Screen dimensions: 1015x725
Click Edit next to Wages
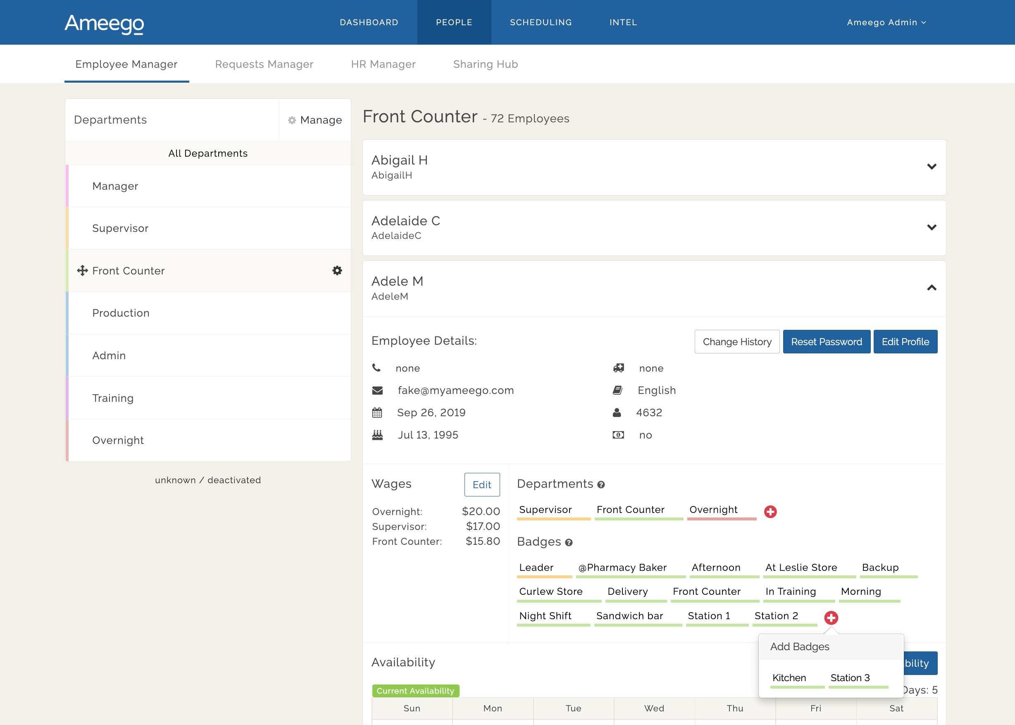pyautogui.click(x=482, y=484)
